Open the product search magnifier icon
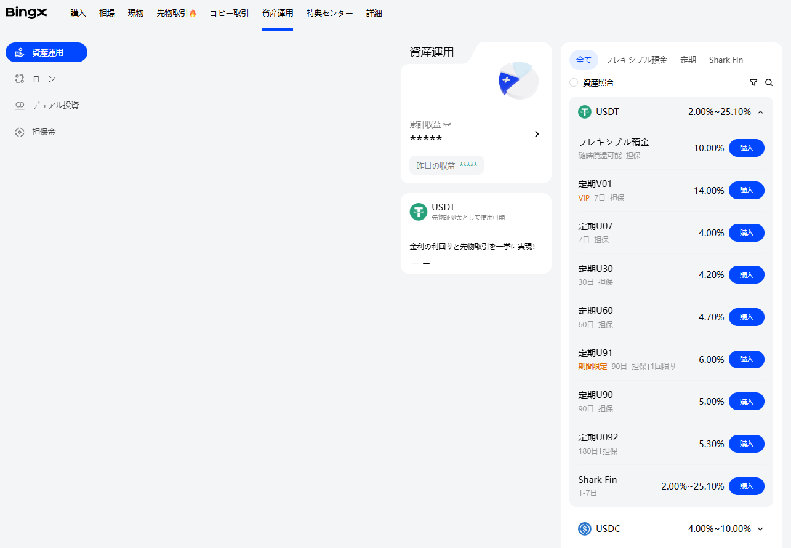This screenshot has height=548, width=791. pyautogui.click(x=769, y=82)
